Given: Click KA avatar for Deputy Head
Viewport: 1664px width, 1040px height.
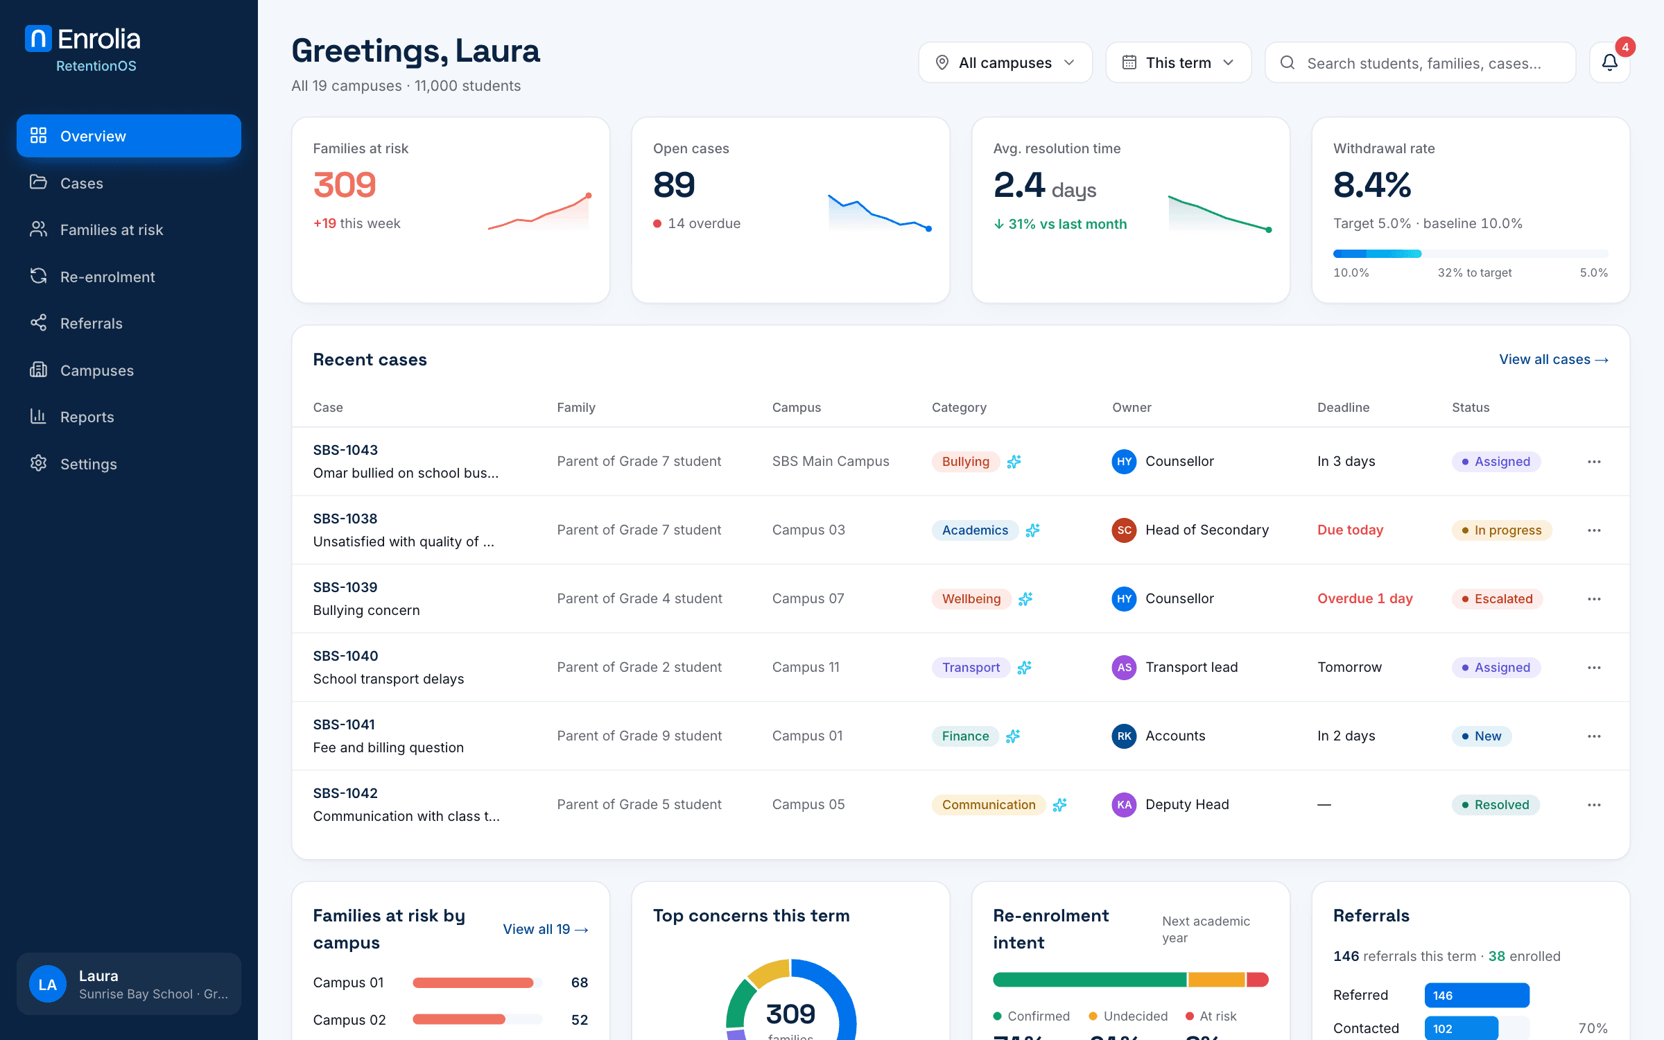Looking at the screenshot, I should tap(1124, 805).
